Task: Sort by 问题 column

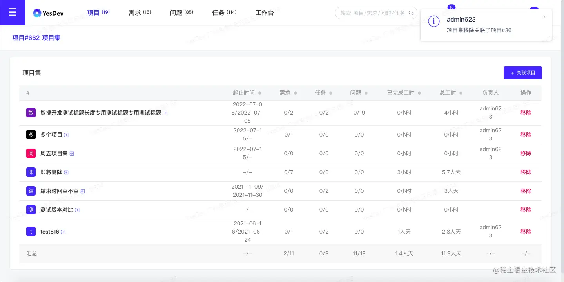Action: click(x=366, y=93)
